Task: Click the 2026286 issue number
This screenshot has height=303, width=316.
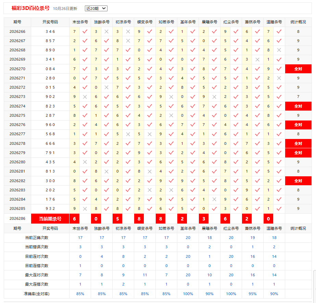Action: point(17,218)
